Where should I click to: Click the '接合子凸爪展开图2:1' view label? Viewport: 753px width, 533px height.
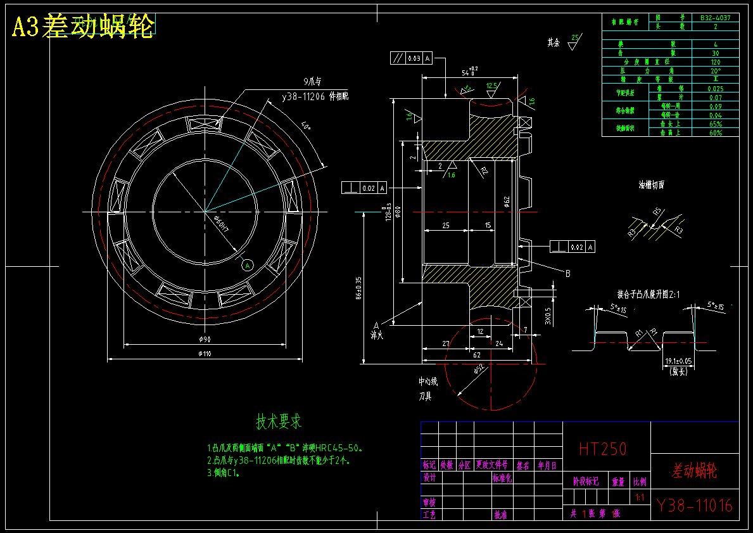tap(649, 294)
